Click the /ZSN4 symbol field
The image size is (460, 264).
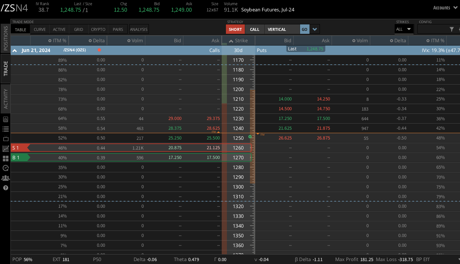click(15, 8)
